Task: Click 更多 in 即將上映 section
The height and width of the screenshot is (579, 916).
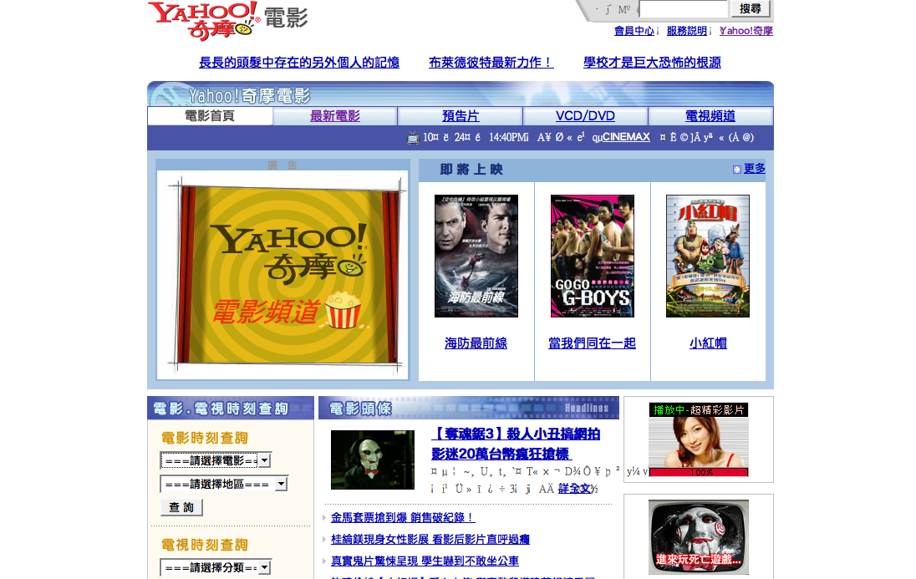Action: pos(754,168)
